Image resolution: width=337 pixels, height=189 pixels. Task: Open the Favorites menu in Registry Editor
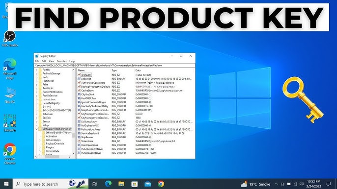click(x=62, y=61)
